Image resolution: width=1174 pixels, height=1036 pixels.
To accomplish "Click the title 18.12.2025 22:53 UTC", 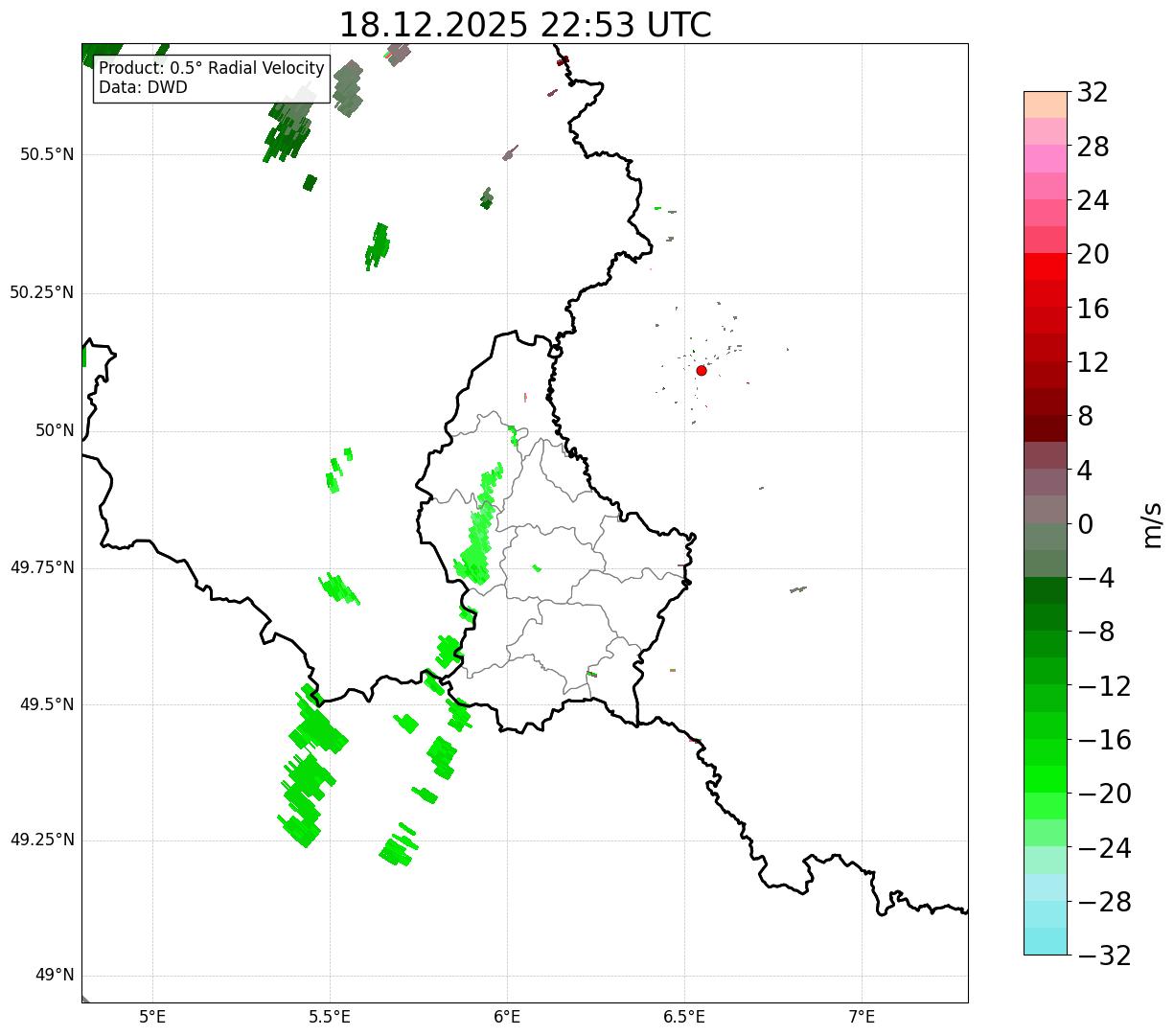I will [525, 25].
